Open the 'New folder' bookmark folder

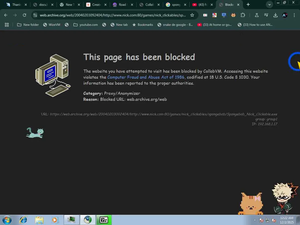click(x=28, y=25)
